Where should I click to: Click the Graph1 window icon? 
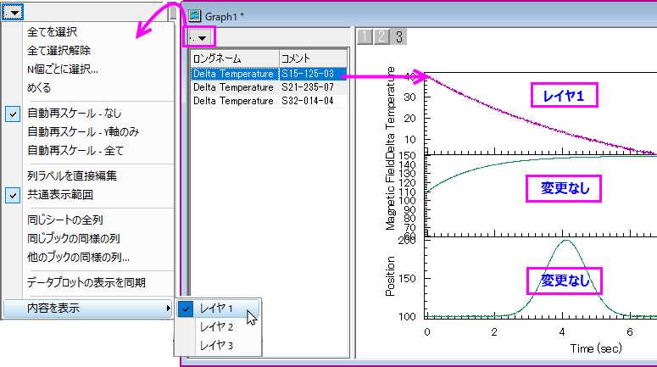pyautogui.click(x=194, y=16)
